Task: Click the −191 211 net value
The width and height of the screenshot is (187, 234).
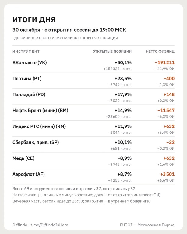Action: pyautogui.click(x=165, y=62)
